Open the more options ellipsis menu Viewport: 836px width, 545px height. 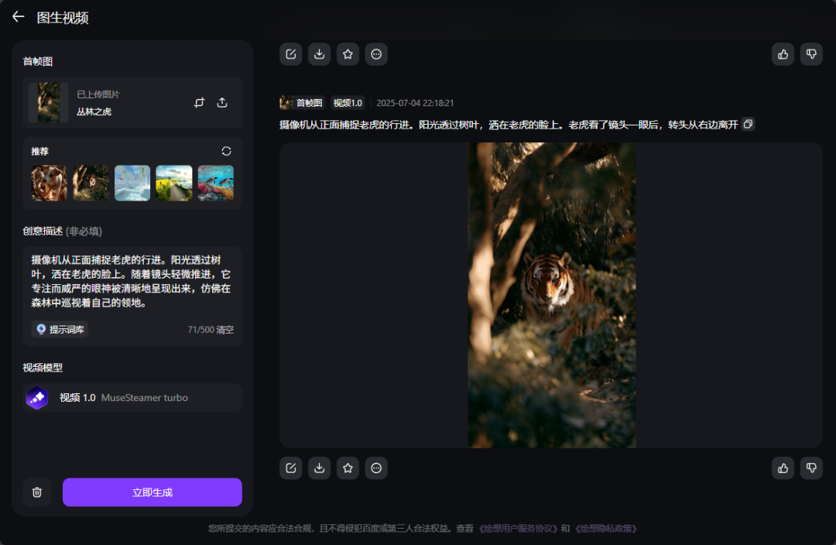[376, 53]
